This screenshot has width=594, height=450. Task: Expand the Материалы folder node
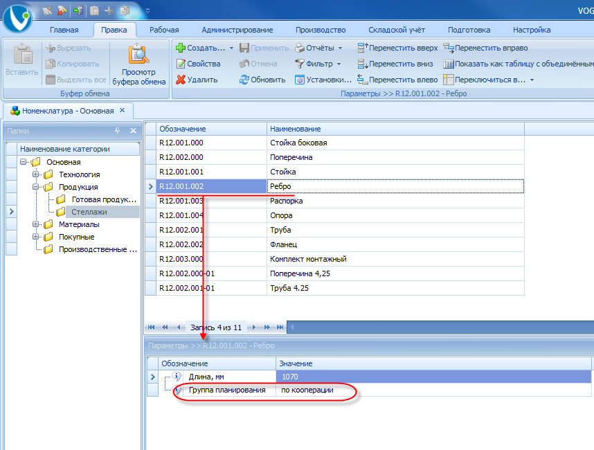click(35, 224)
